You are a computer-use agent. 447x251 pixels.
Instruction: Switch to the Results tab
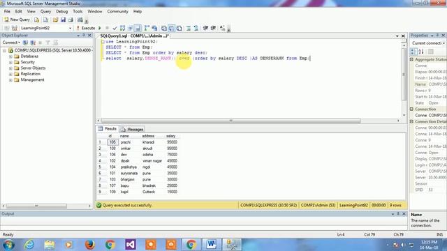coord(108,129)
